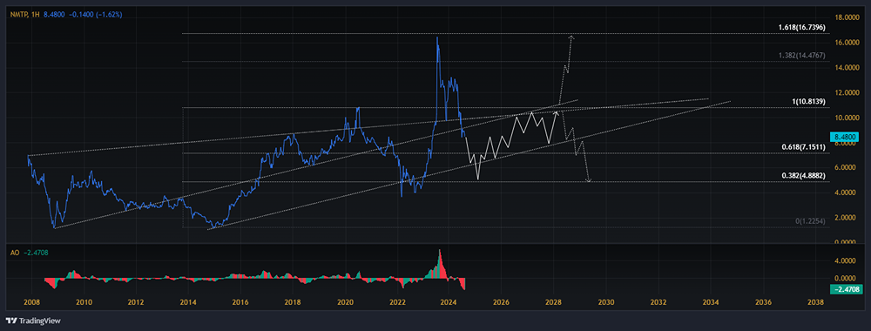The width and height of the screenshot is (871, 331).
Task: Click the AO indicator label
Action: (15, 252)
